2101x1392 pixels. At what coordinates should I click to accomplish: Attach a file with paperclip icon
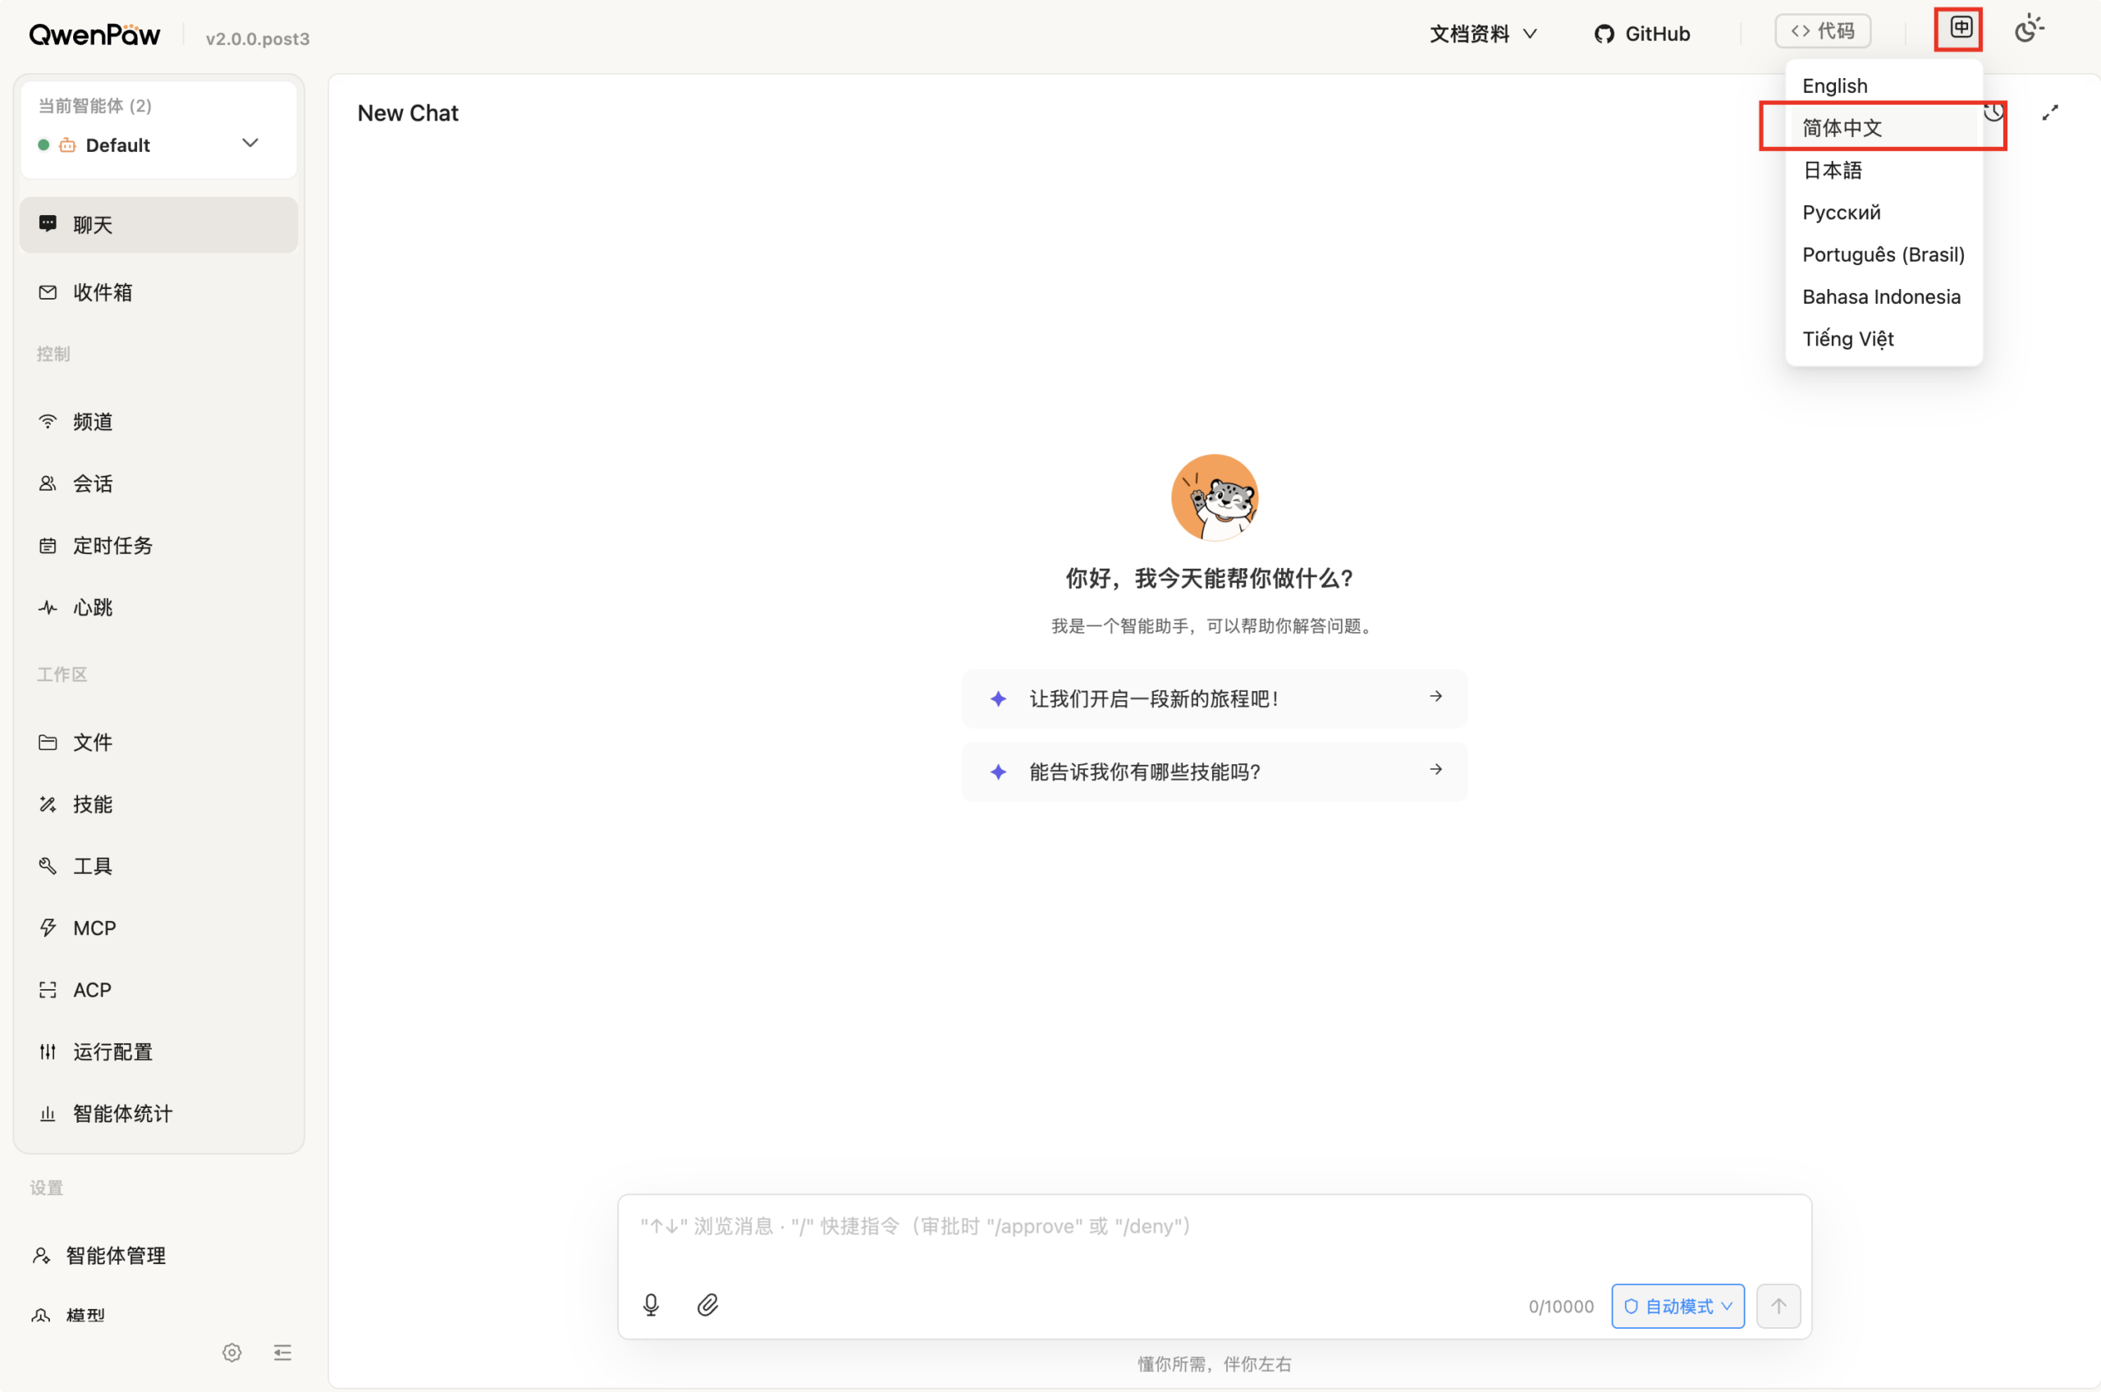(x=707, y=1305)
